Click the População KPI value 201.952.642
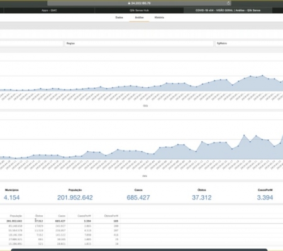Image resolution: width=283 pixels, height=251 pixels. click(x=75, y=198)
